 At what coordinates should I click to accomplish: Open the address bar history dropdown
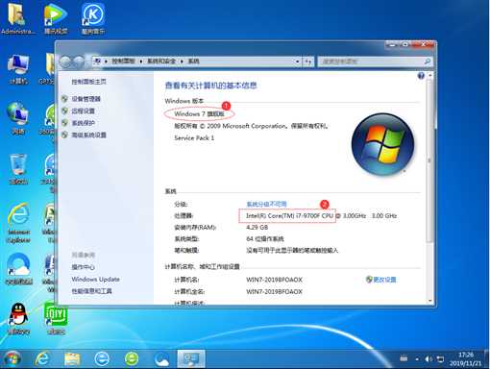298,61
